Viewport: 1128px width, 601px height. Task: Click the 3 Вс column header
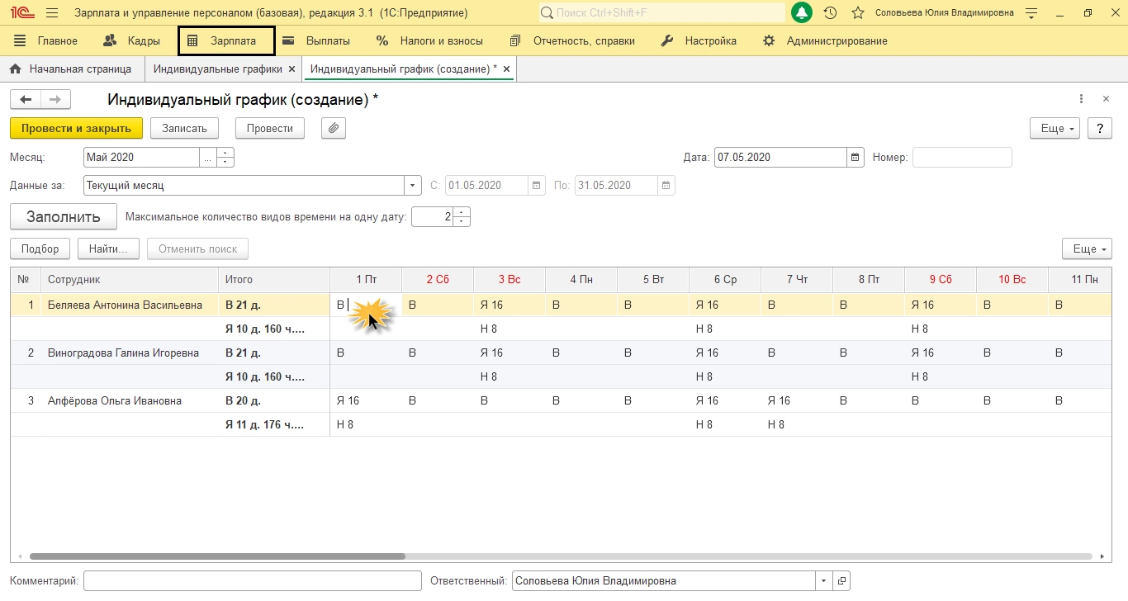(x=509, y=280)
